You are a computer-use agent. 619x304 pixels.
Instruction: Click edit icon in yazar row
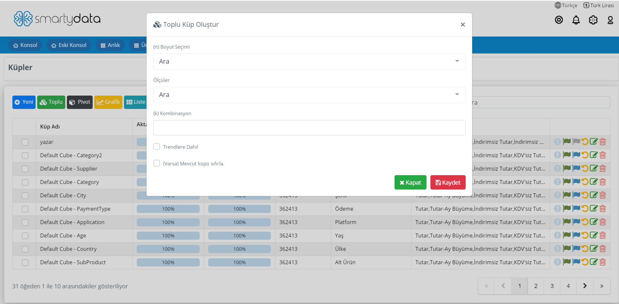pos(594,142)
